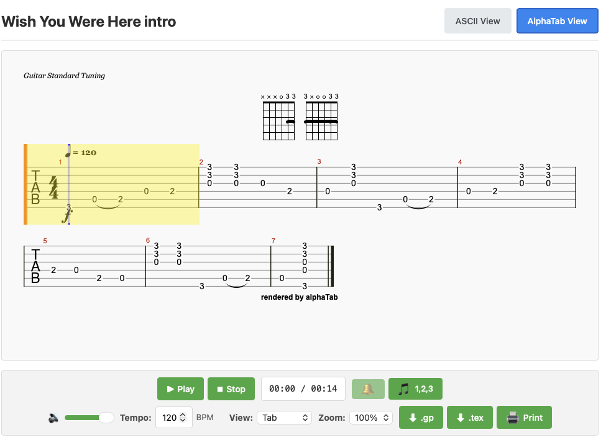606x440 pixels.
Task: Download the .gp file
Action: pos(421,418)
